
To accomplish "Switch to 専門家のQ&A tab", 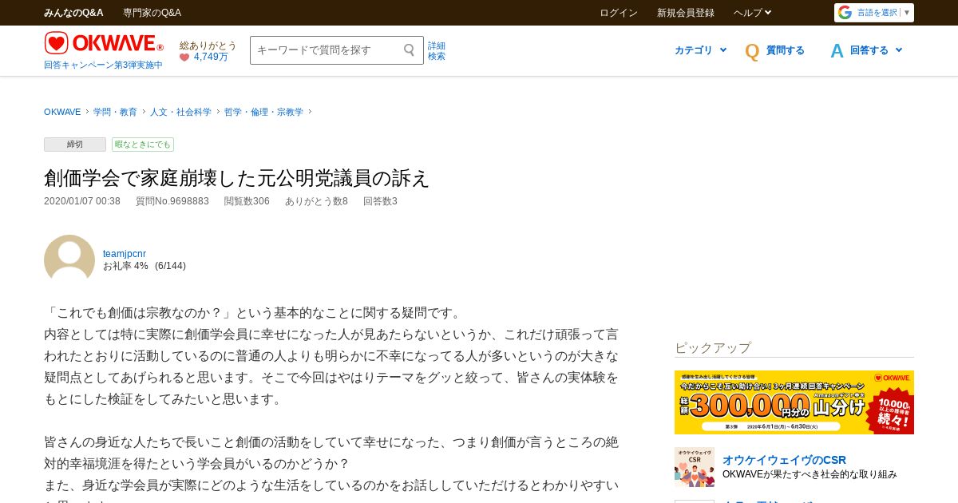I will click(152, 13).
